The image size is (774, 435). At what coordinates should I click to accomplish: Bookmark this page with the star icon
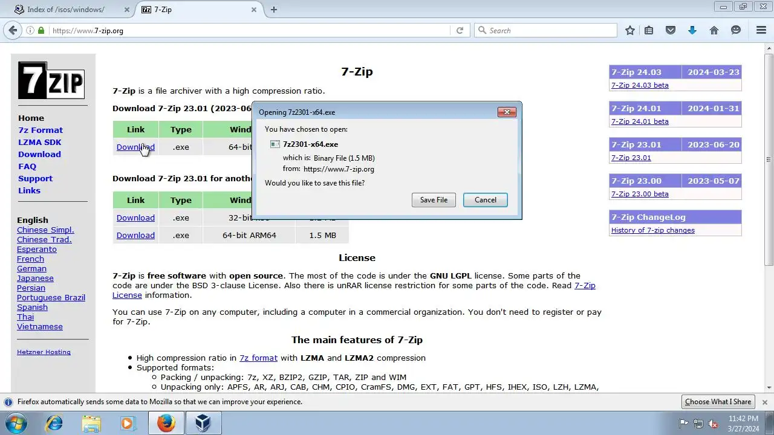[630, 30]
